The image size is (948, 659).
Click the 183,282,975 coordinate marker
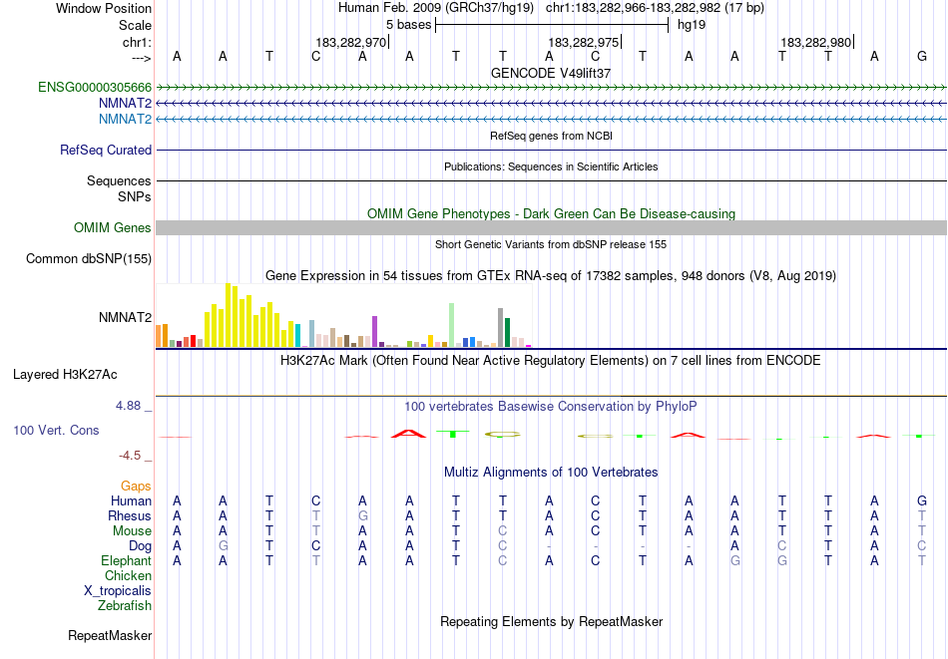(584, 42)
